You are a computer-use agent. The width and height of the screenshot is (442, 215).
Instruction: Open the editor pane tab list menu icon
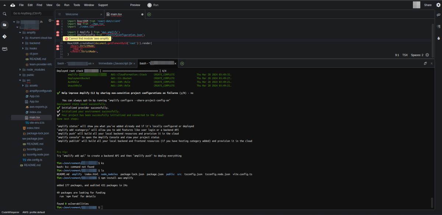pos(59,14)
